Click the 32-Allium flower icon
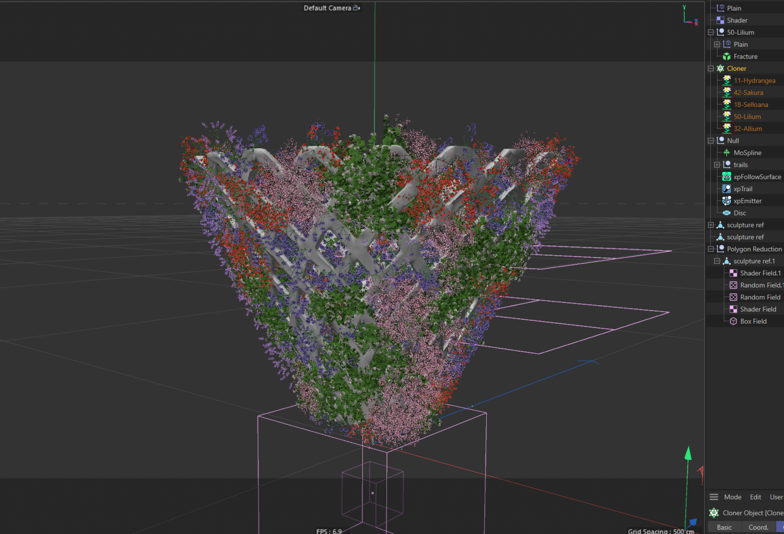 [x=727, y=129]
